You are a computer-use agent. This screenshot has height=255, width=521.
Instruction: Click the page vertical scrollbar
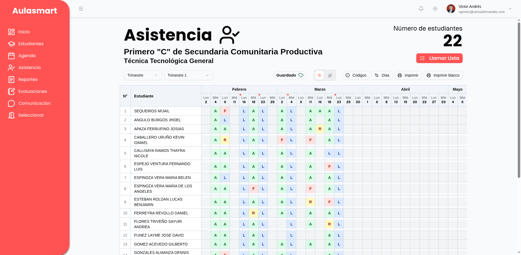click(519, 100)
